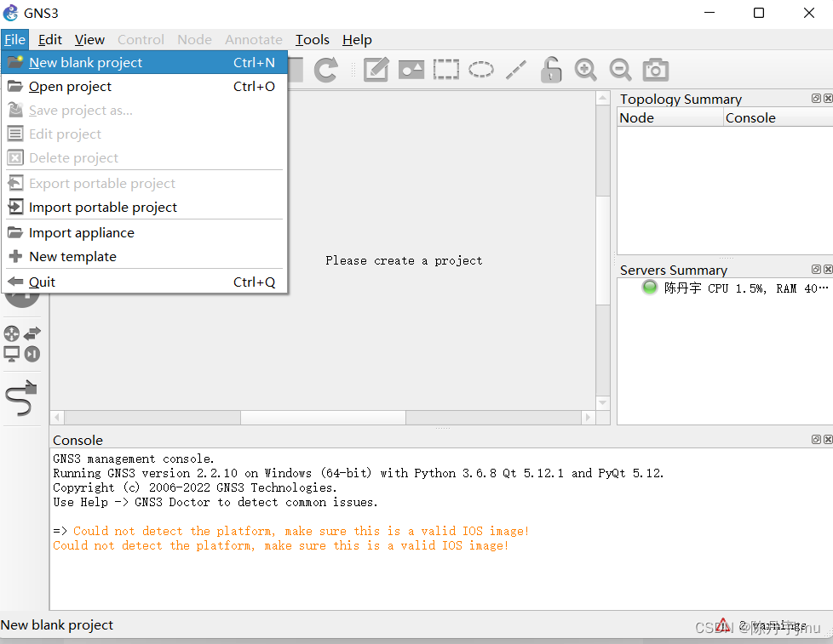The height and width of the screenshot is (644, 833).
Task: Click the horizontal scrollbar right arrow
Action: [588, 418]
